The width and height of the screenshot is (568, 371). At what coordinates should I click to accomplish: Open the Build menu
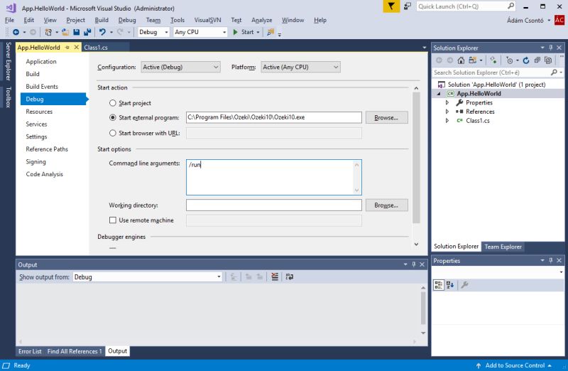[x=102, y=21]
